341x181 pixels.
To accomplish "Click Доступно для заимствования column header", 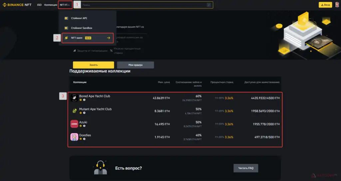I will [x=262, y=82].
